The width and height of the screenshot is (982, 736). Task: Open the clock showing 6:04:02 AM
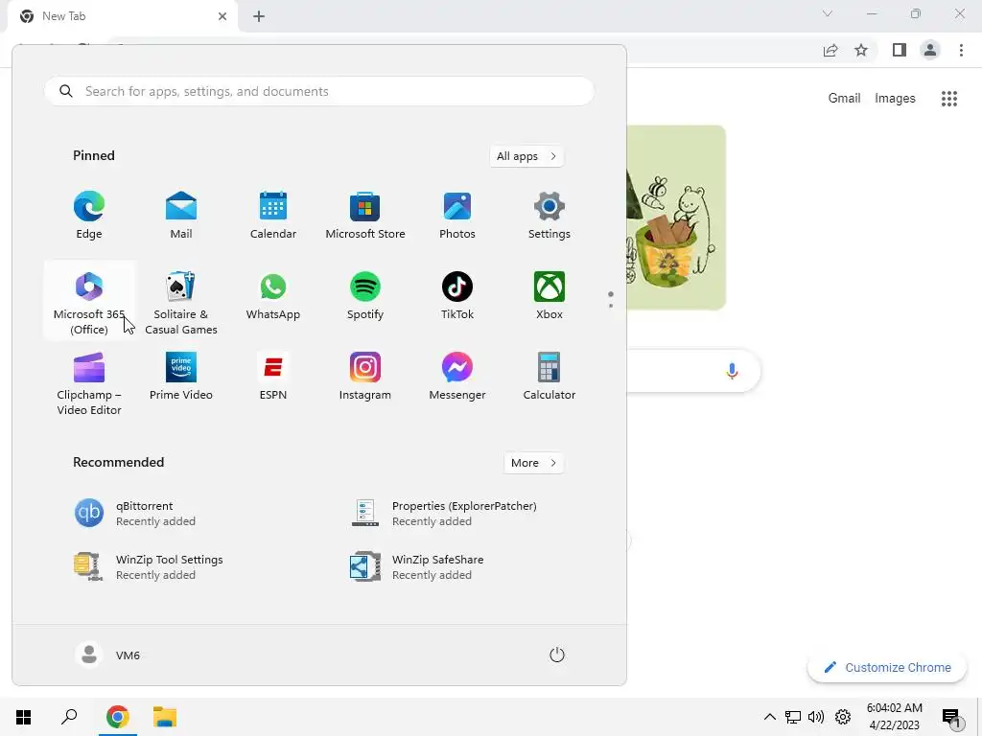(x=895, y=717)
